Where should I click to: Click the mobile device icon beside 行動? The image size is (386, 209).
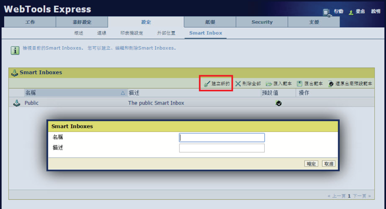click(327, 12)
